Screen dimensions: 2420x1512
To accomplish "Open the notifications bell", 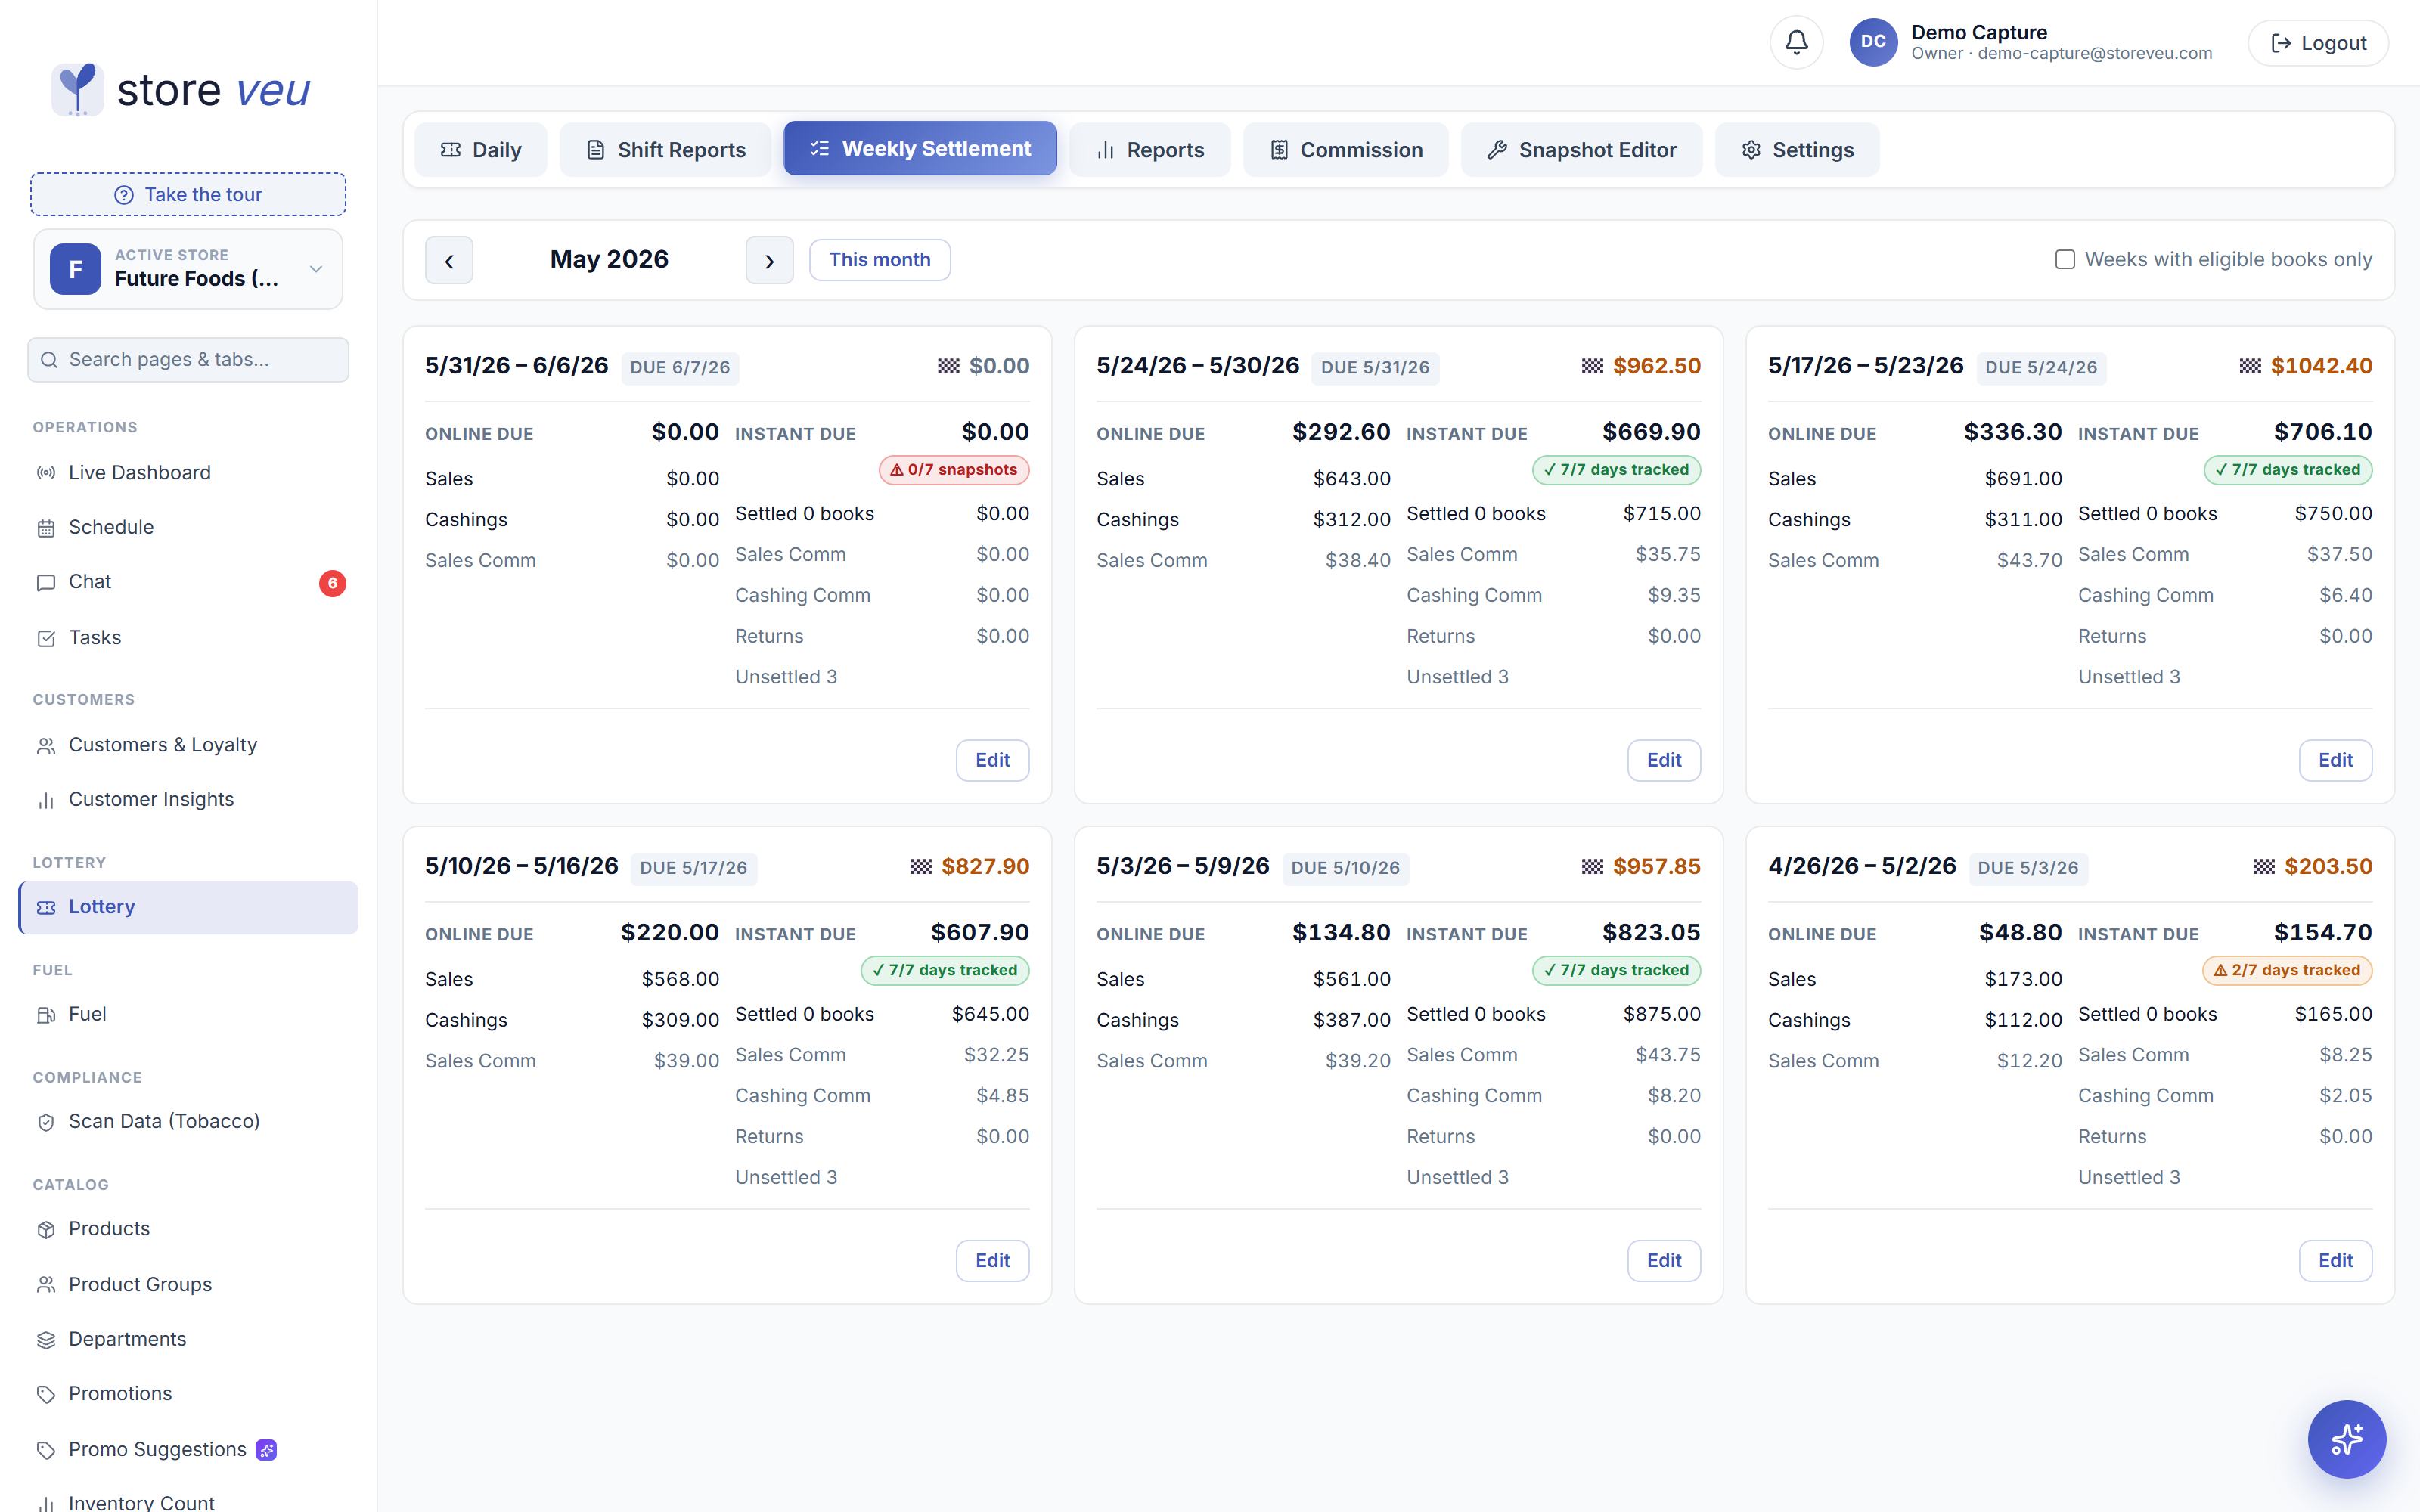I will point(1796,42).
